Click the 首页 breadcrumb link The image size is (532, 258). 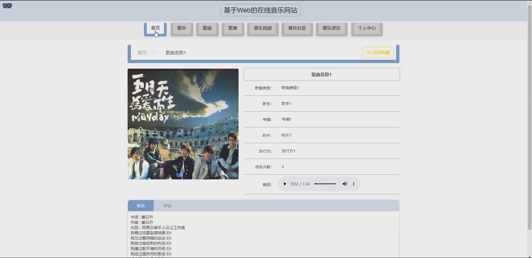[x=142, y=53]
